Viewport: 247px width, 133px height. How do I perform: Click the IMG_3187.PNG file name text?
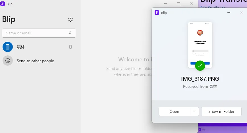click(200, 79)
